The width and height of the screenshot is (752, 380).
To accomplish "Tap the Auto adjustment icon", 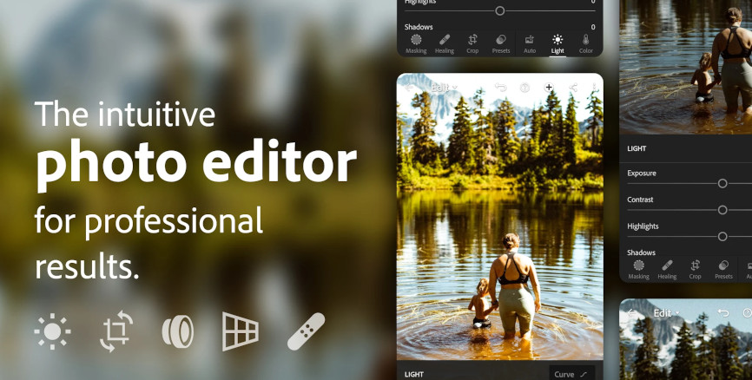I will (530, 43).
